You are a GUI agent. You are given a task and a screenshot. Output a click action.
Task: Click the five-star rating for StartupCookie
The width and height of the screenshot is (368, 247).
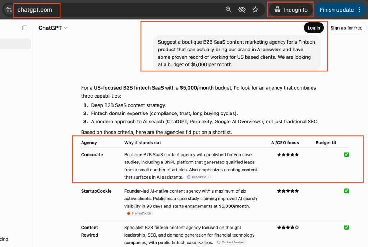click(288, 191)
